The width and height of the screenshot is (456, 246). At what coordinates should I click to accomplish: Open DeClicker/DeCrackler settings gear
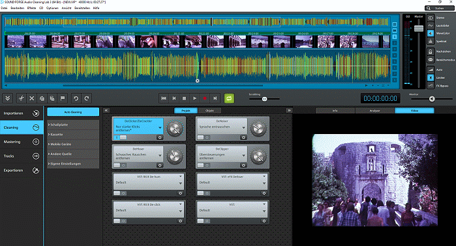pyautogui.click(x=160, y=137)
